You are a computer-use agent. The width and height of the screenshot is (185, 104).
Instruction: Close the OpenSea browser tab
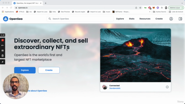pos(41,3)
